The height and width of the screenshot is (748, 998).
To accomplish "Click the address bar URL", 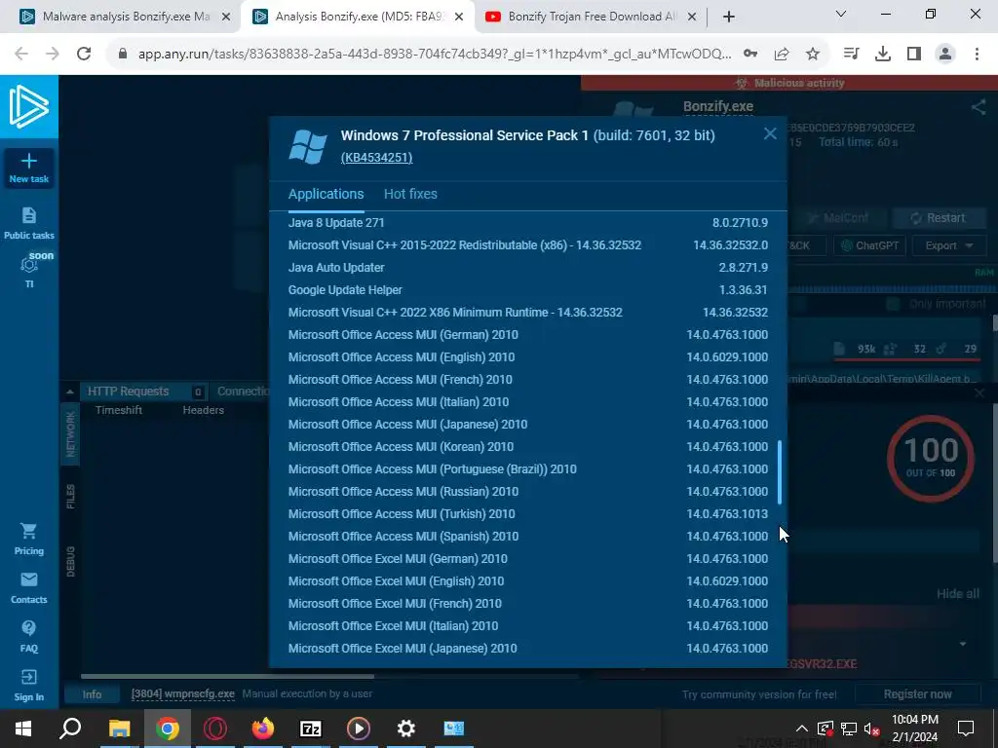I will (x=435, y=55).
